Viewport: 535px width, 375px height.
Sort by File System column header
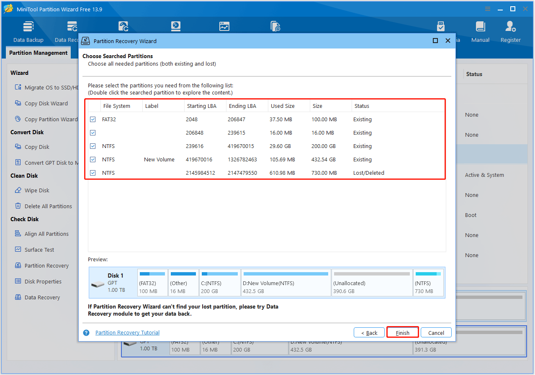click(x=121, y=106)
